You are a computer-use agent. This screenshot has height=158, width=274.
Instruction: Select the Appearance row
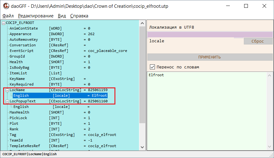click(52, 34)
